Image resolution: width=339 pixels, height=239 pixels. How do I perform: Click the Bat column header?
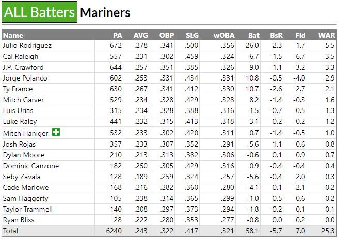tap(254, 35)
